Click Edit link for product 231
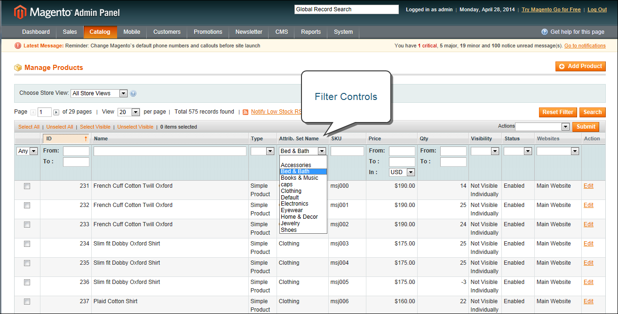Image resolution: width=618 pixels, height=314 pixels. 588,186
